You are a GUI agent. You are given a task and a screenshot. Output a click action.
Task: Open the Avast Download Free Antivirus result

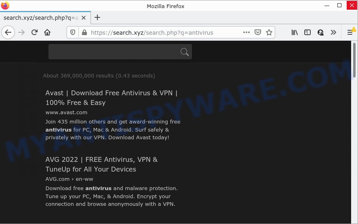click(112, 98)
